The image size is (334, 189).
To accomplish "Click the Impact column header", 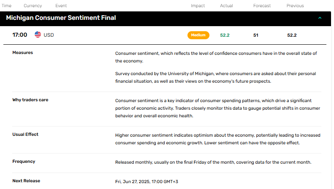I will (x=198, y=6).
